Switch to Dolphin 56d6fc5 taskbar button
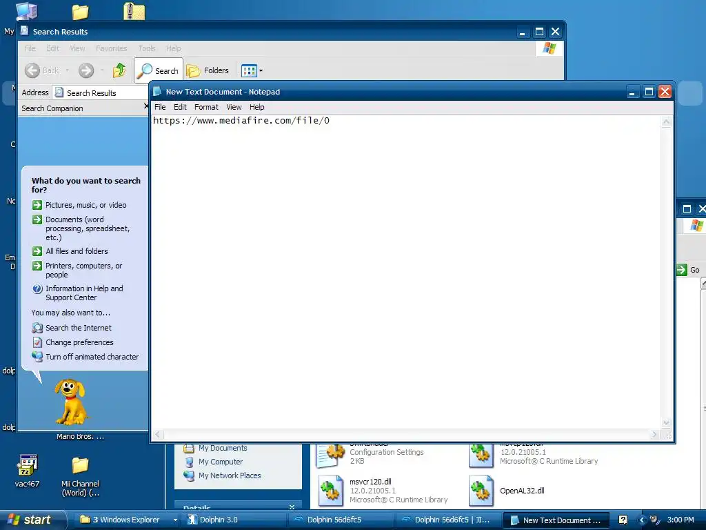The height and width of the screenshot is (530, 706). click(341, 520)
